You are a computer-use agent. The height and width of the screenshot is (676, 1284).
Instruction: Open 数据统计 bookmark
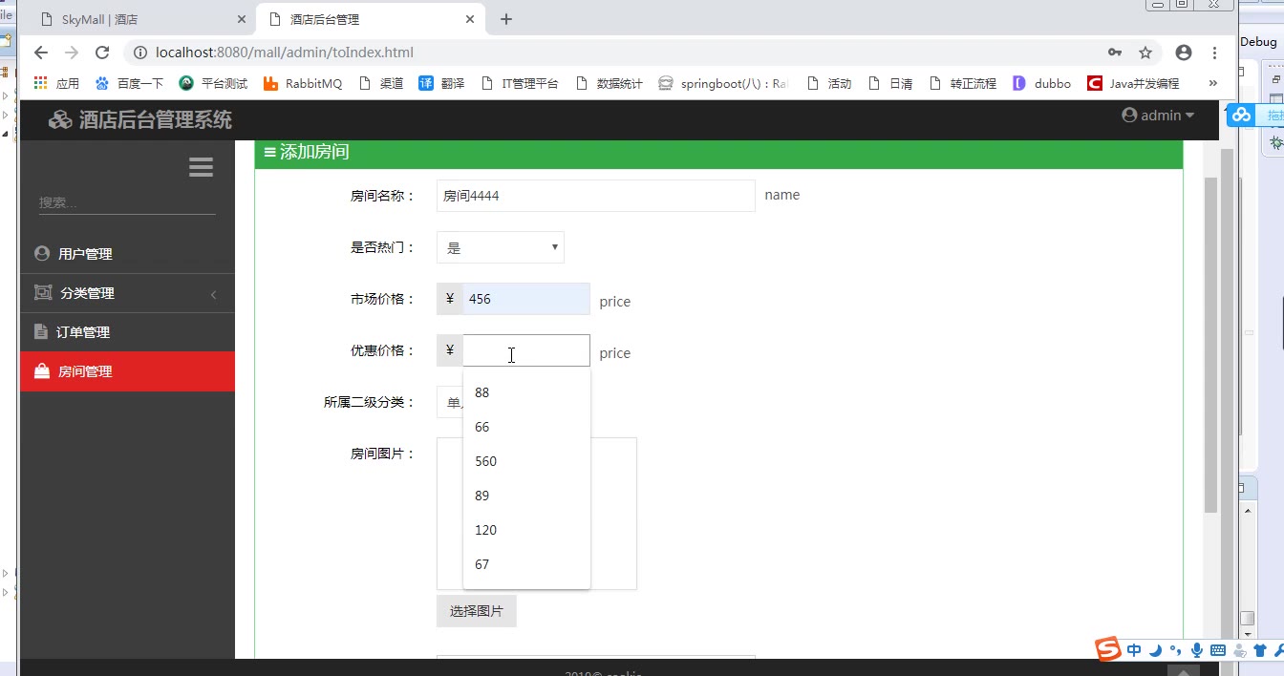click(609, 83)
